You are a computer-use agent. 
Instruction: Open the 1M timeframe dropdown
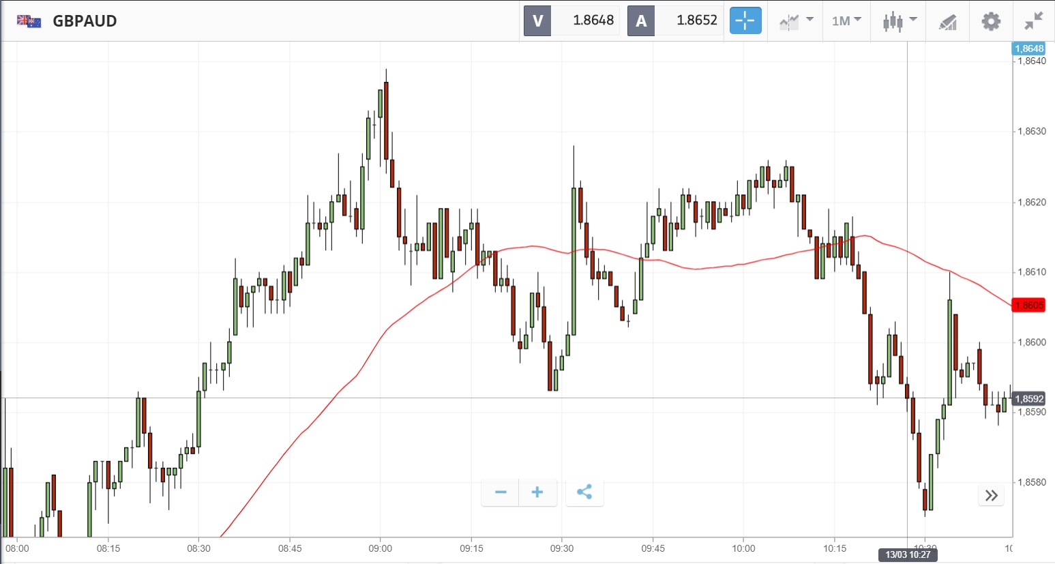coord(846,21)
